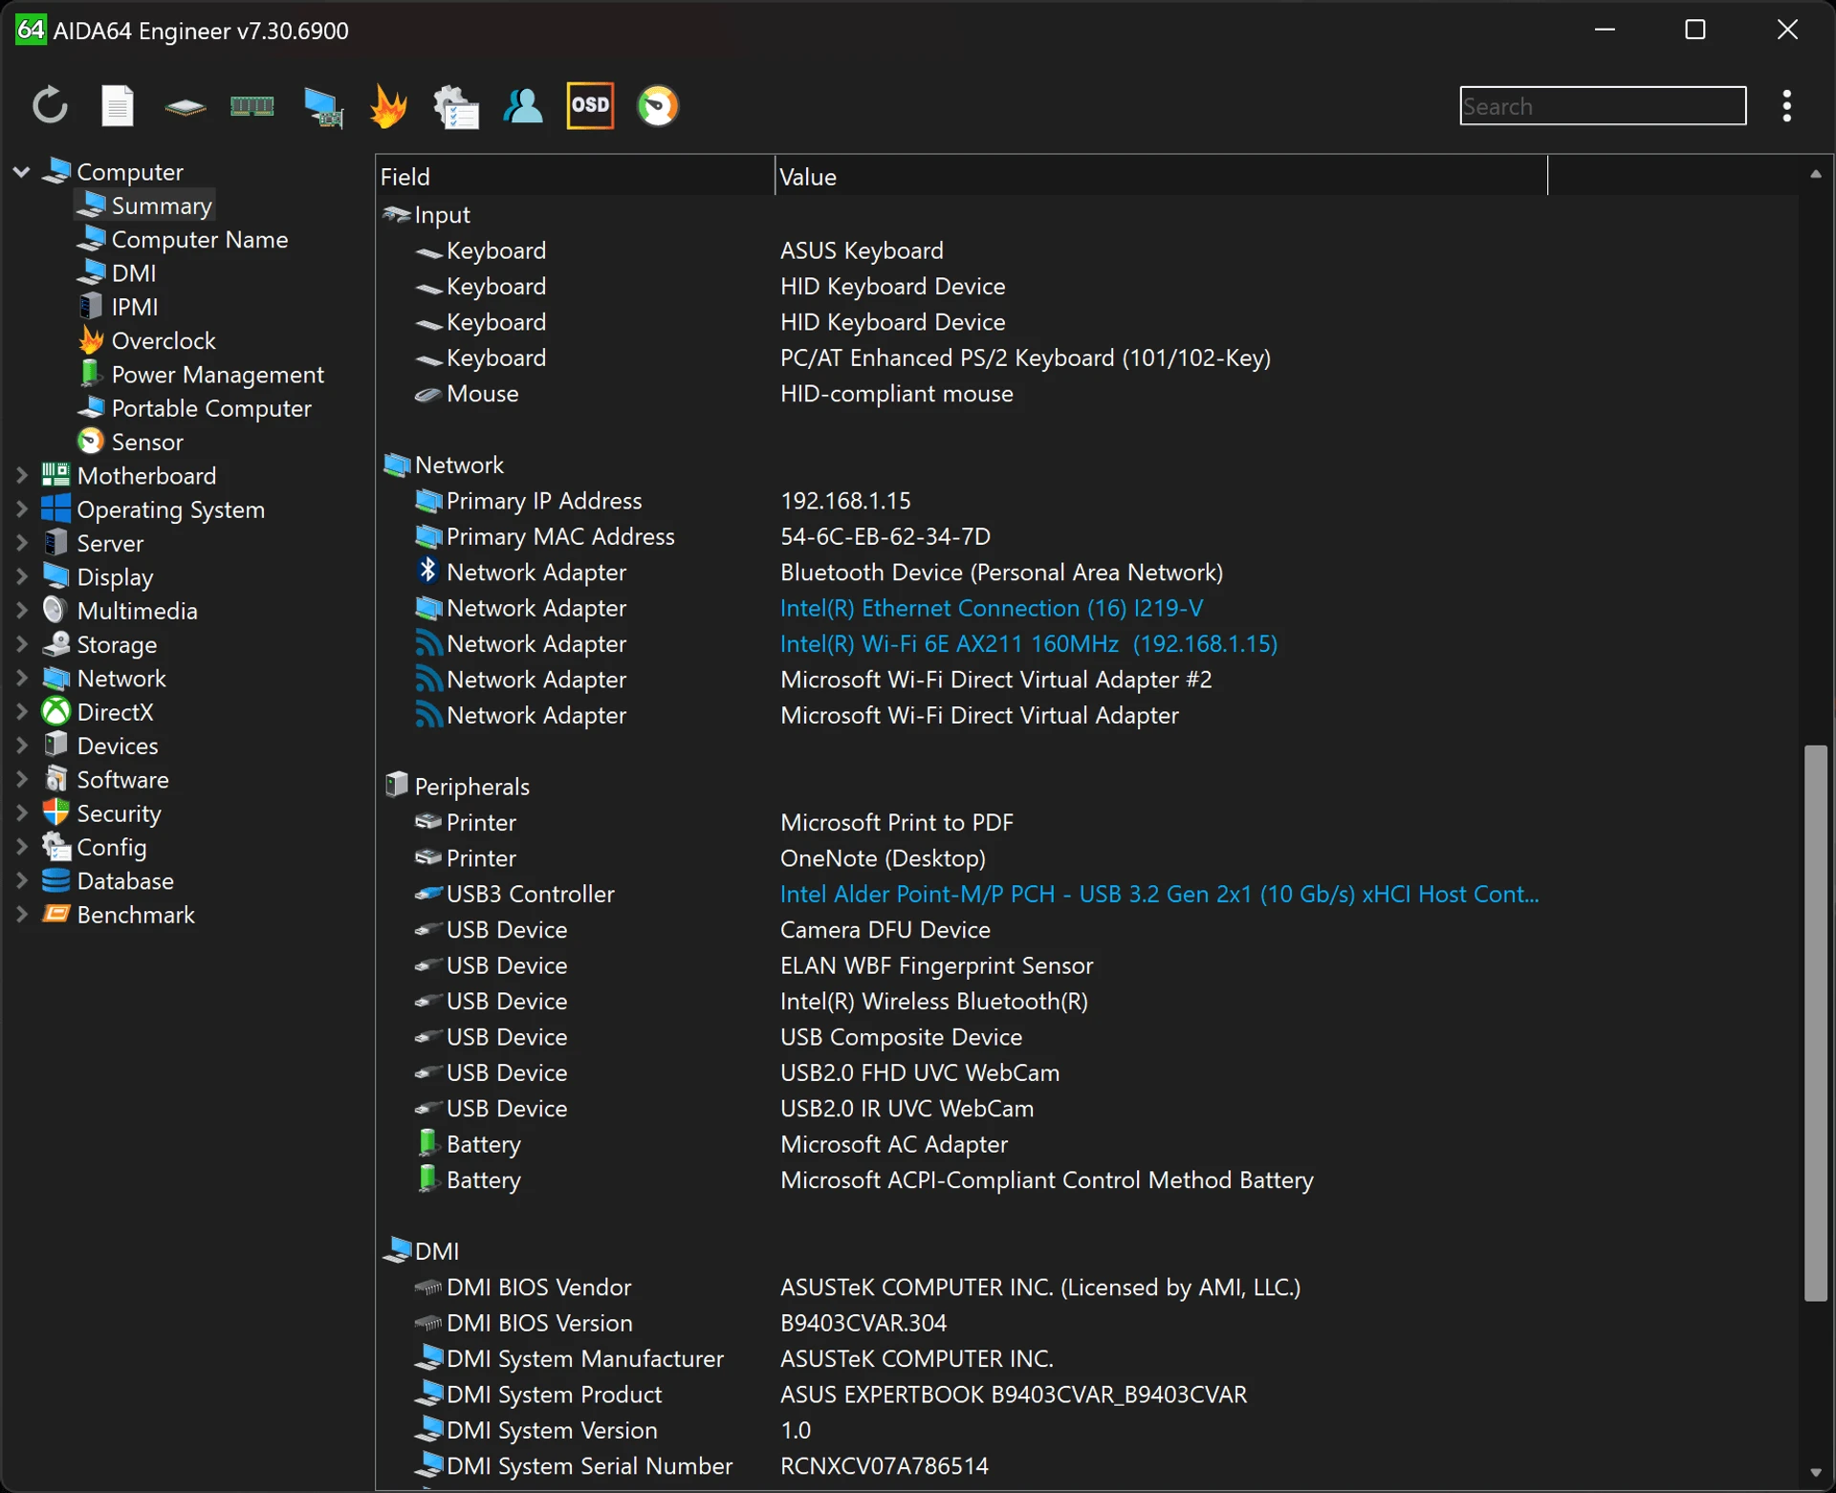1836x1493 pixels.
Task: Click the Value column header
Action: click(x=1160, y=177)
